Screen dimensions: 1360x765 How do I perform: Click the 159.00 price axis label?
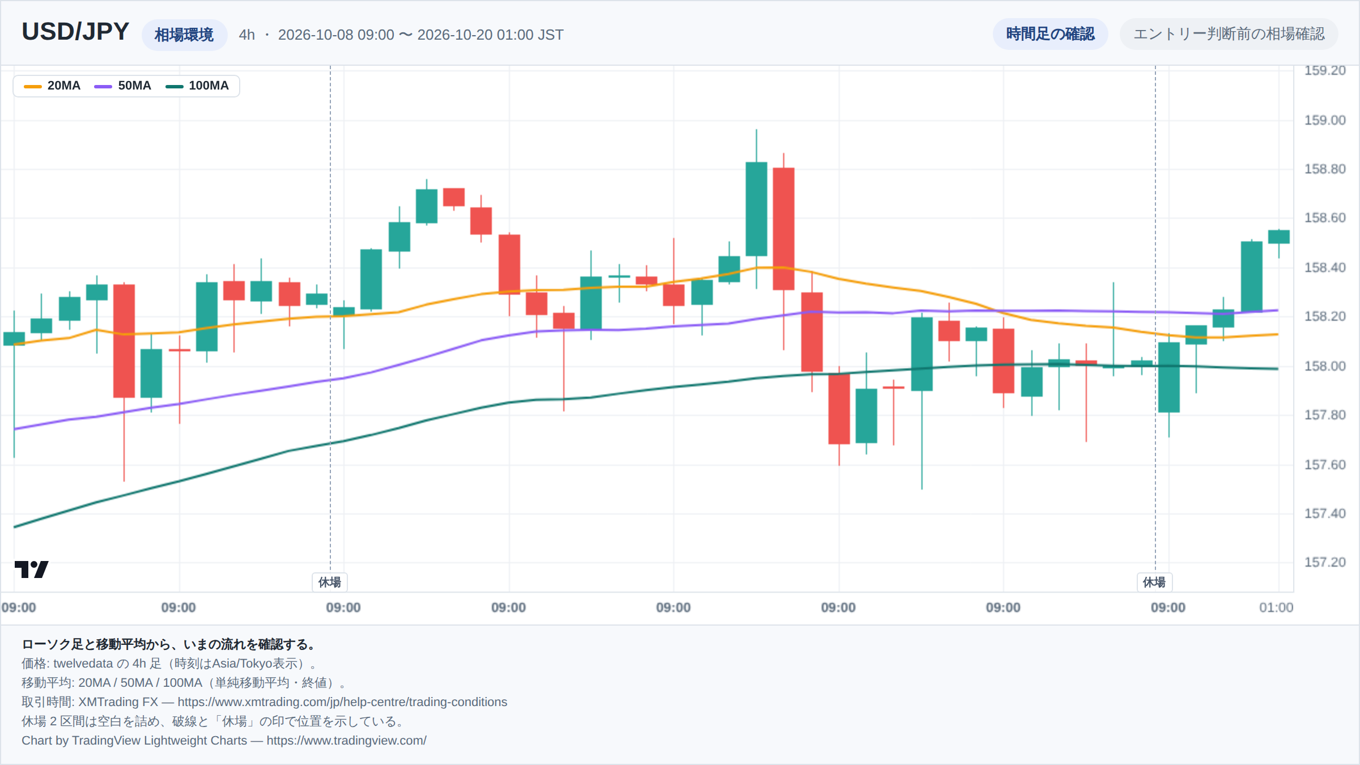click(1325, 120)
